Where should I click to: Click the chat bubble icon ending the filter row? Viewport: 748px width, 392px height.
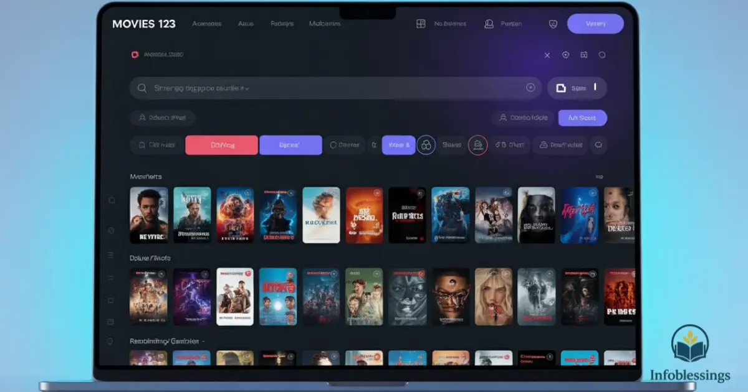pos(598,144)
